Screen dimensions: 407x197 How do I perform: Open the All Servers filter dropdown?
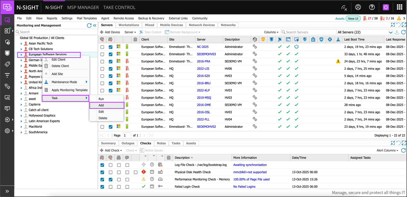pos(390,32)
